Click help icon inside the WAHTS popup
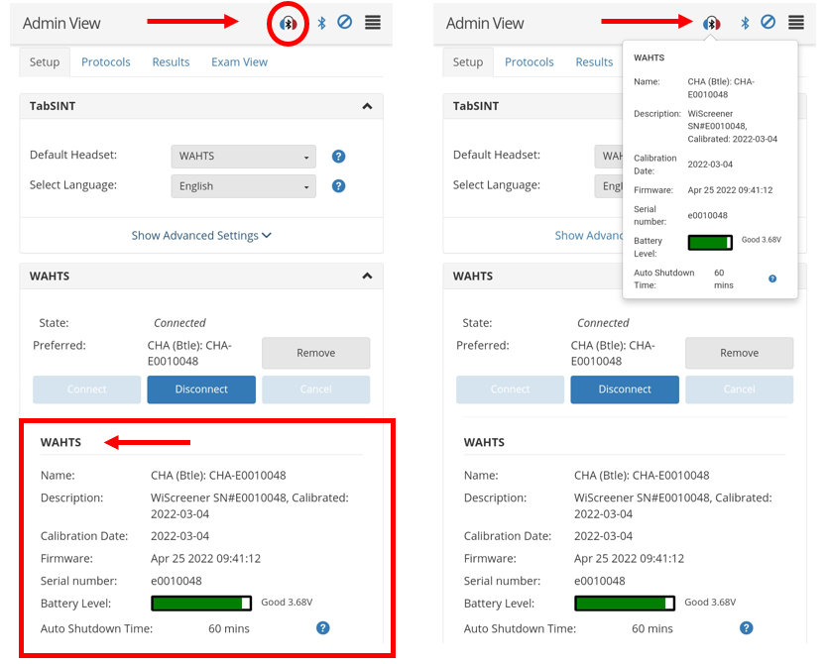 click(x=772, y=278)
